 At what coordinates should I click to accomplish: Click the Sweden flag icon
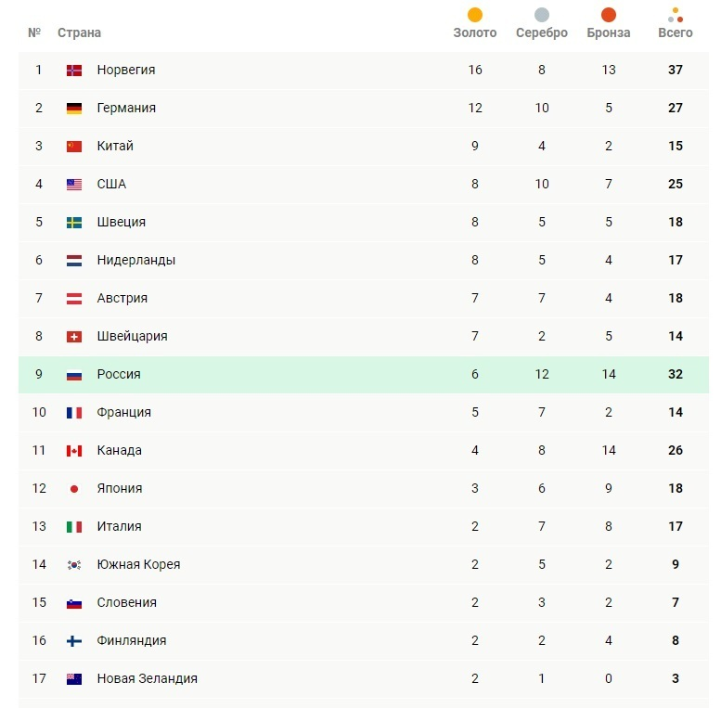74,223
